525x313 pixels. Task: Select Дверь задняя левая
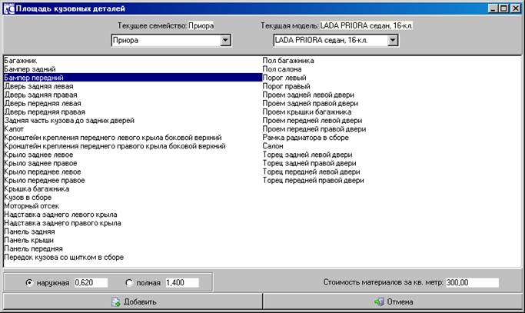point(38,86)
